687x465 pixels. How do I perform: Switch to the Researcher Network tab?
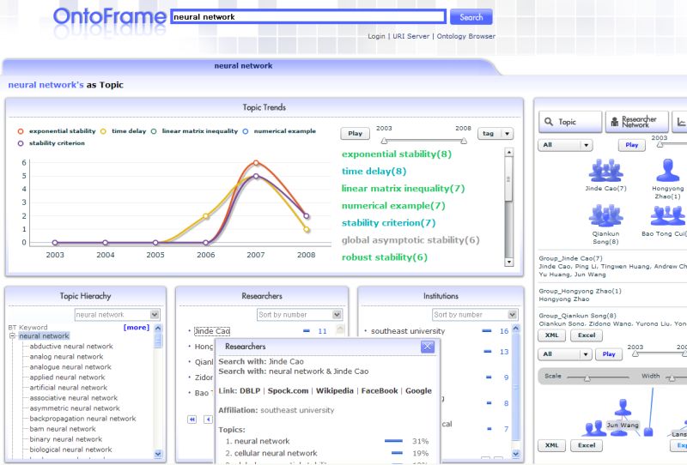(x=636, y=122)
